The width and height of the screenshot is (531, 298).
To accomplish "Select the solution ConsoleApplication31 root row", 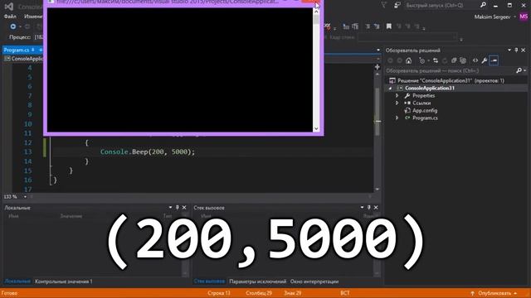I will pos(451,80).
